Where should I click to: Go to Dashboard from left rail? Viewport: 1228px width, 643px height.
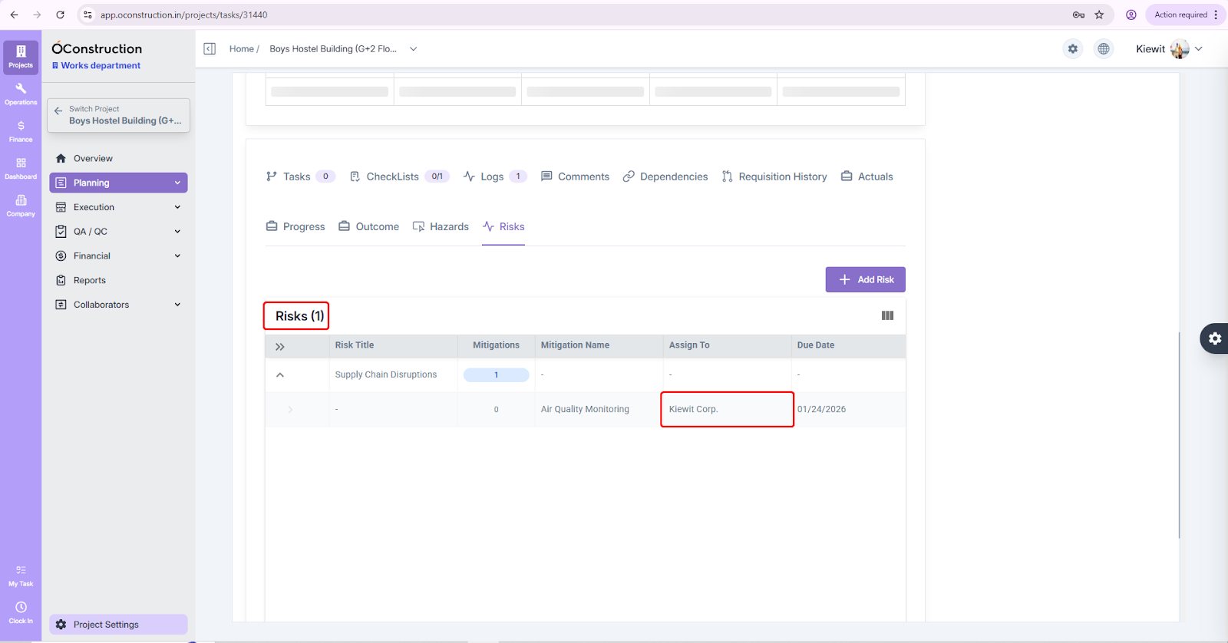tap(21, 168)
